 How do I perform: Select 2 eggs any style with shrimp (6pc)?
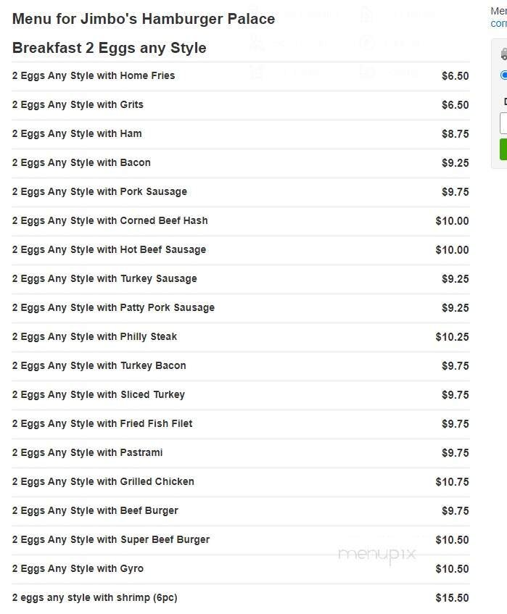94,597
